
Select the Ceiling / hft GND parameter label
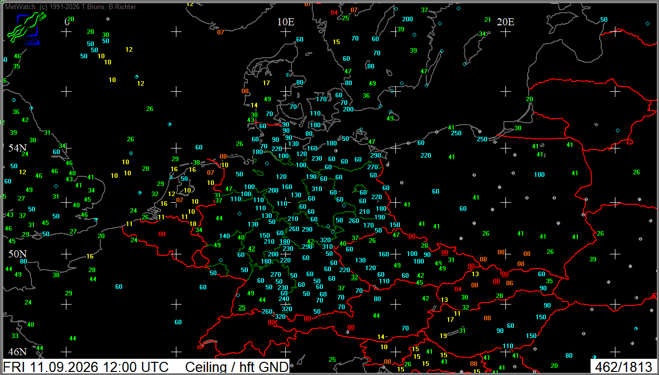click(x=237, y=367)
